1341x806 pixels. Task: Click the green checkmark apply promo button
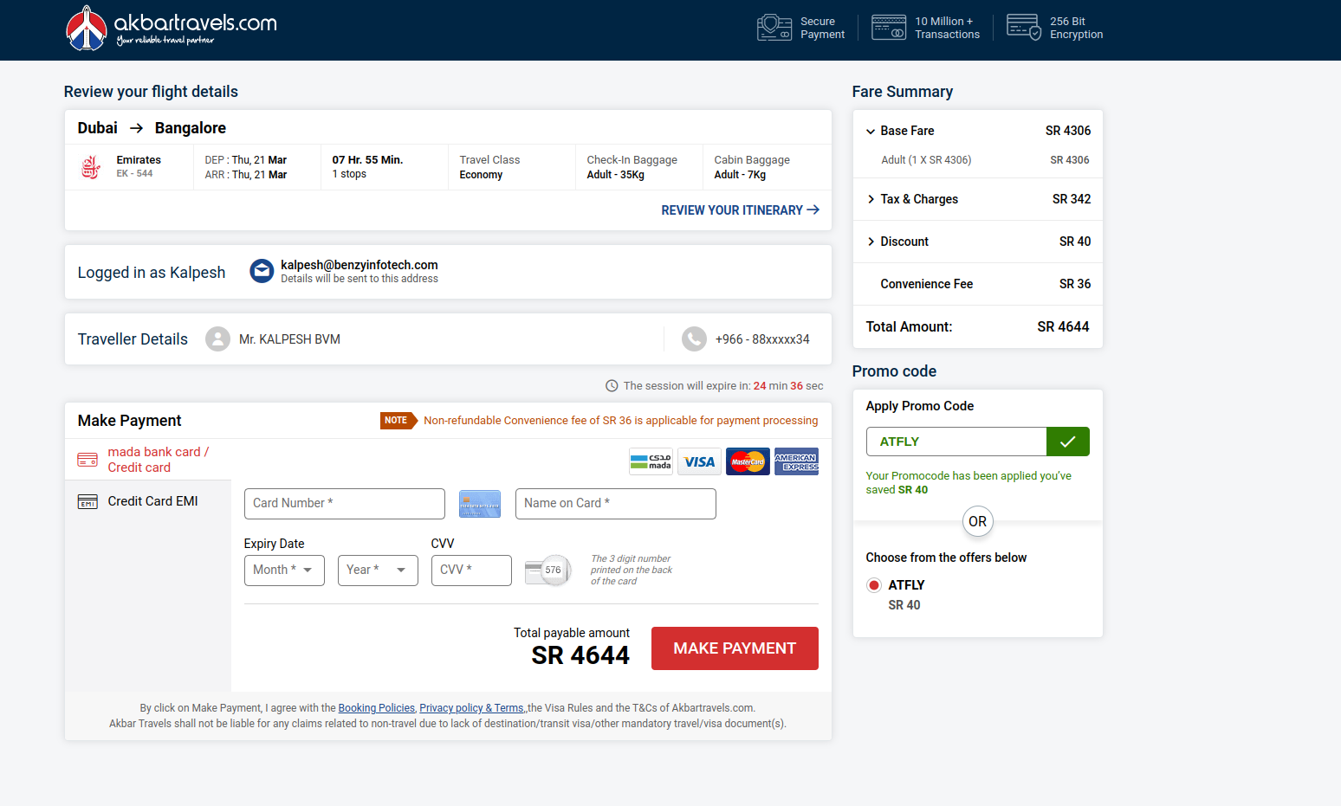pos(1067,442)
